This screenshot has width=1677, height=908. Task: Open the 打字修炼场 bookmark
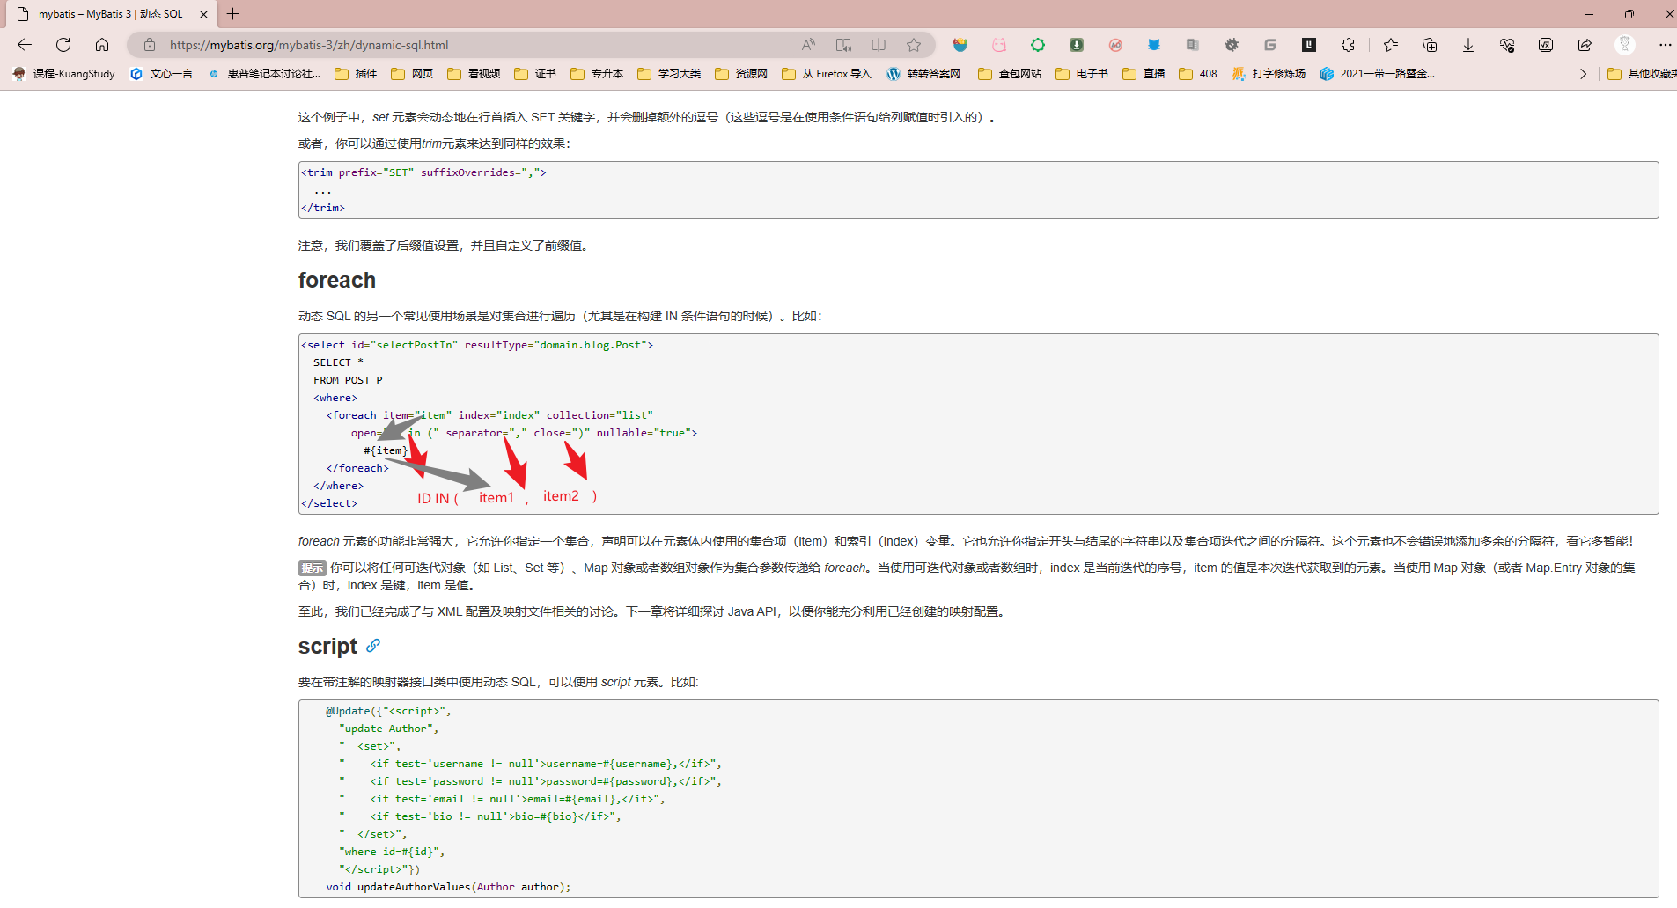point(1269,74)
